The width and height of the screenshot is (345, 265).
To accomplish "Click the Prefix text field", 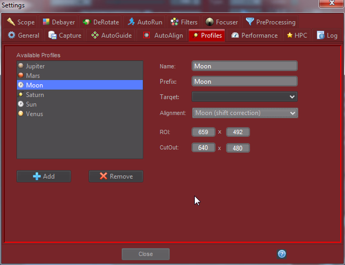I will coord(244,82).
